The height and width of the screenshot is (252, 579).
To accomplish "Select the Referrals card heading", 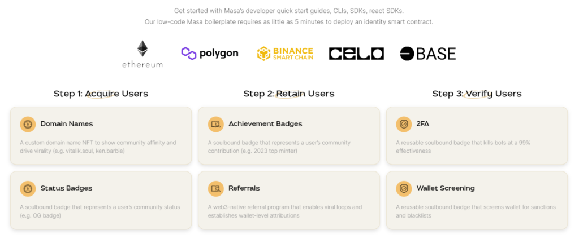I will click(244, 188).
